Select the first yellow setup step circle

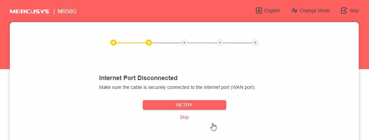pos(113,43)
